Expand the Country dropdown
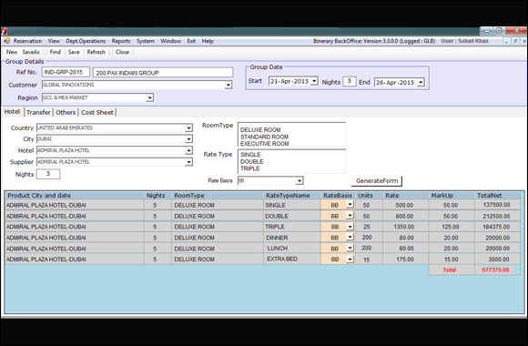 [188, 128]
